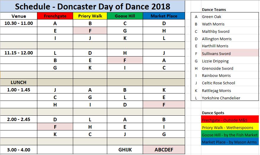Click the 11.15 - 12.00 time cell
Screen dimensions: 260x155
point(19,53)
